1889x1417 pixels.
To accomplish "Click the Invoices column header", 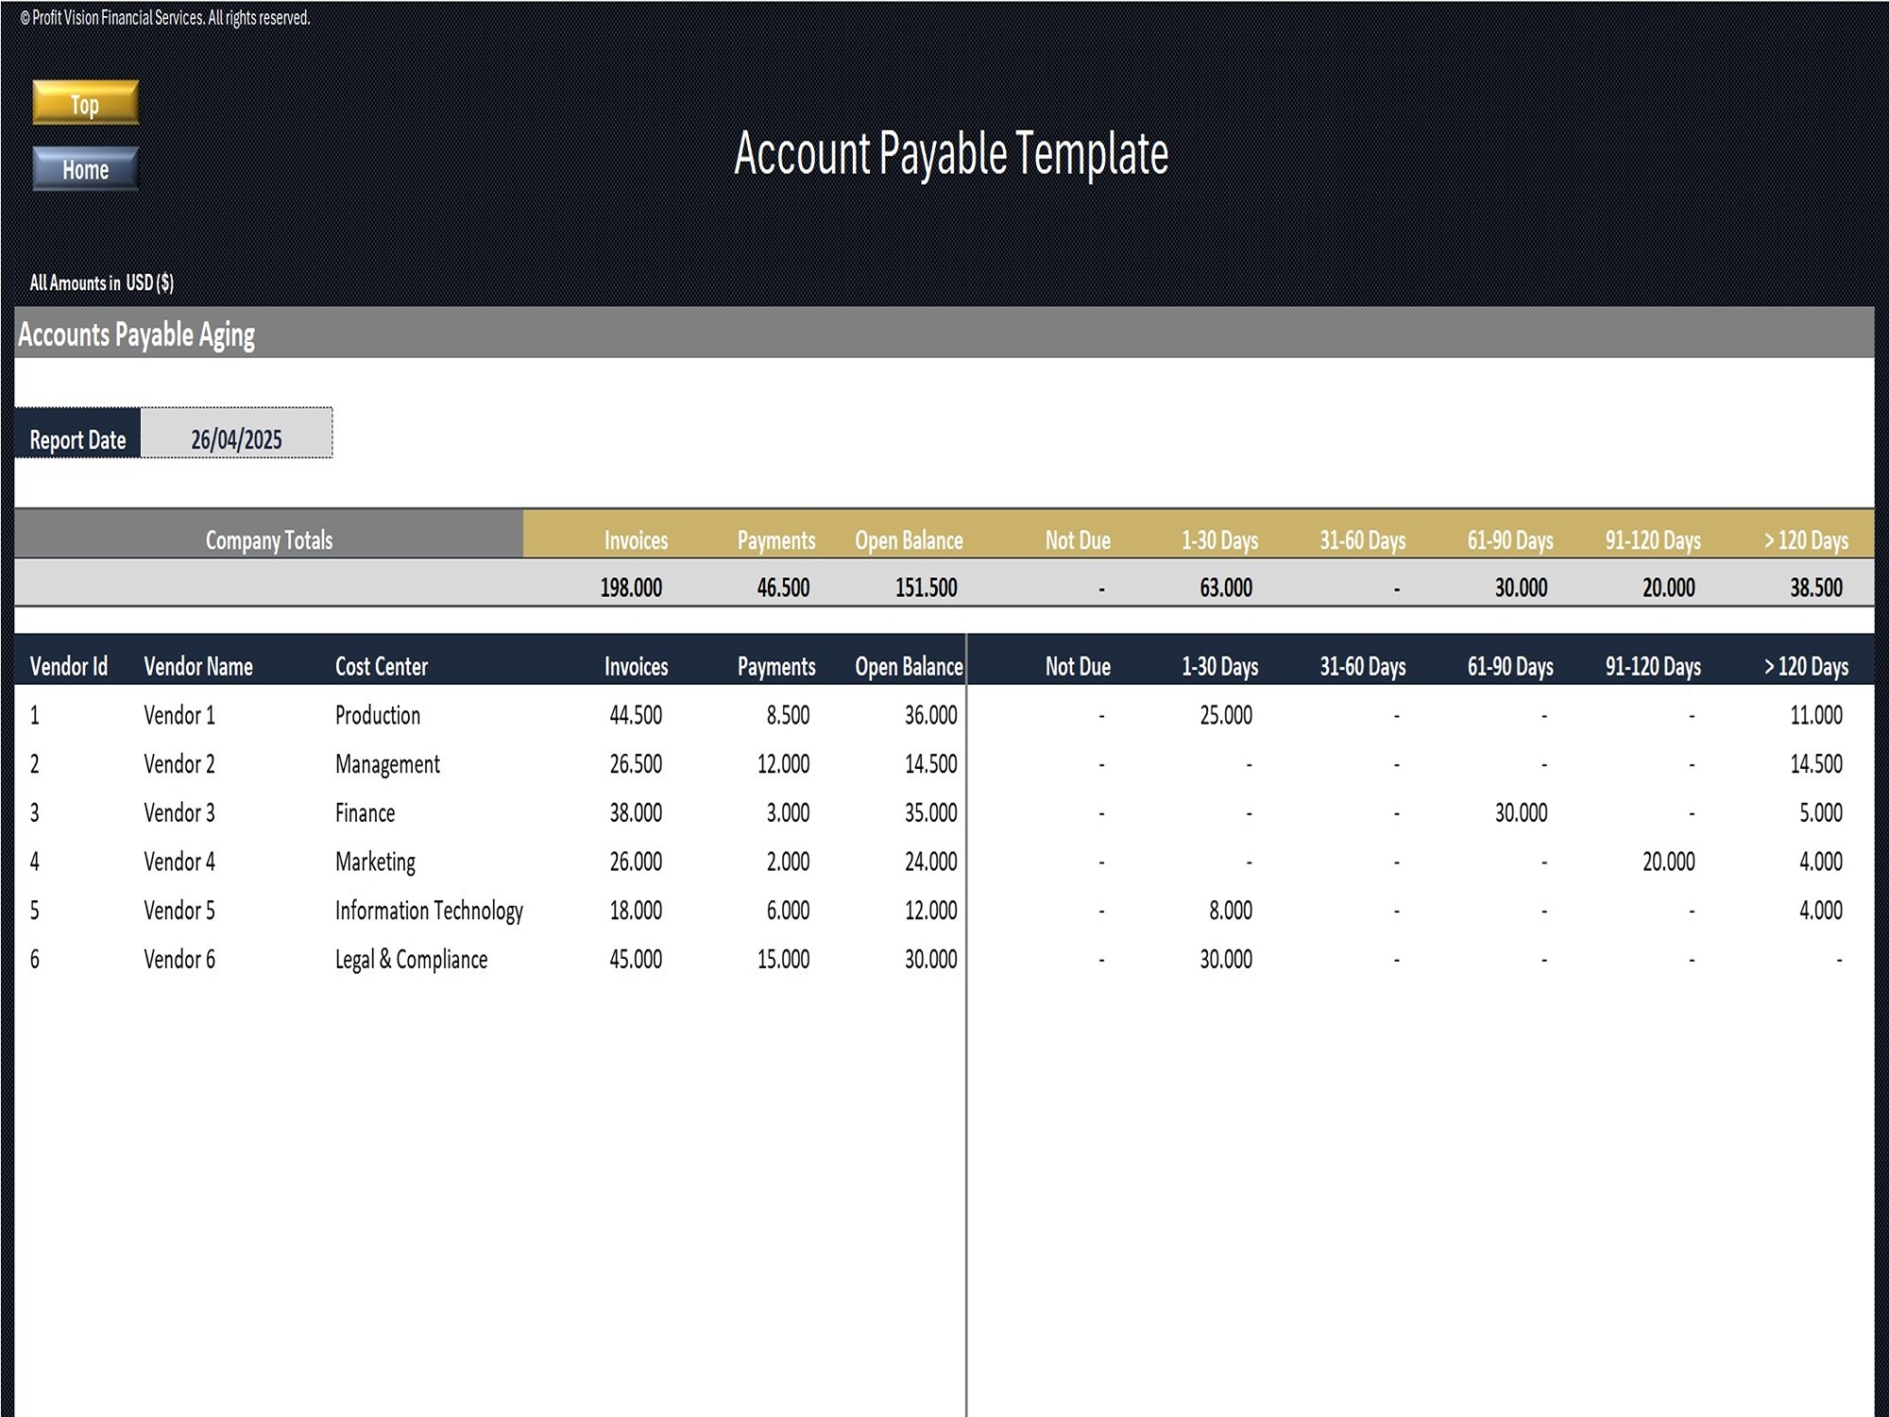I will pos(636,539).
